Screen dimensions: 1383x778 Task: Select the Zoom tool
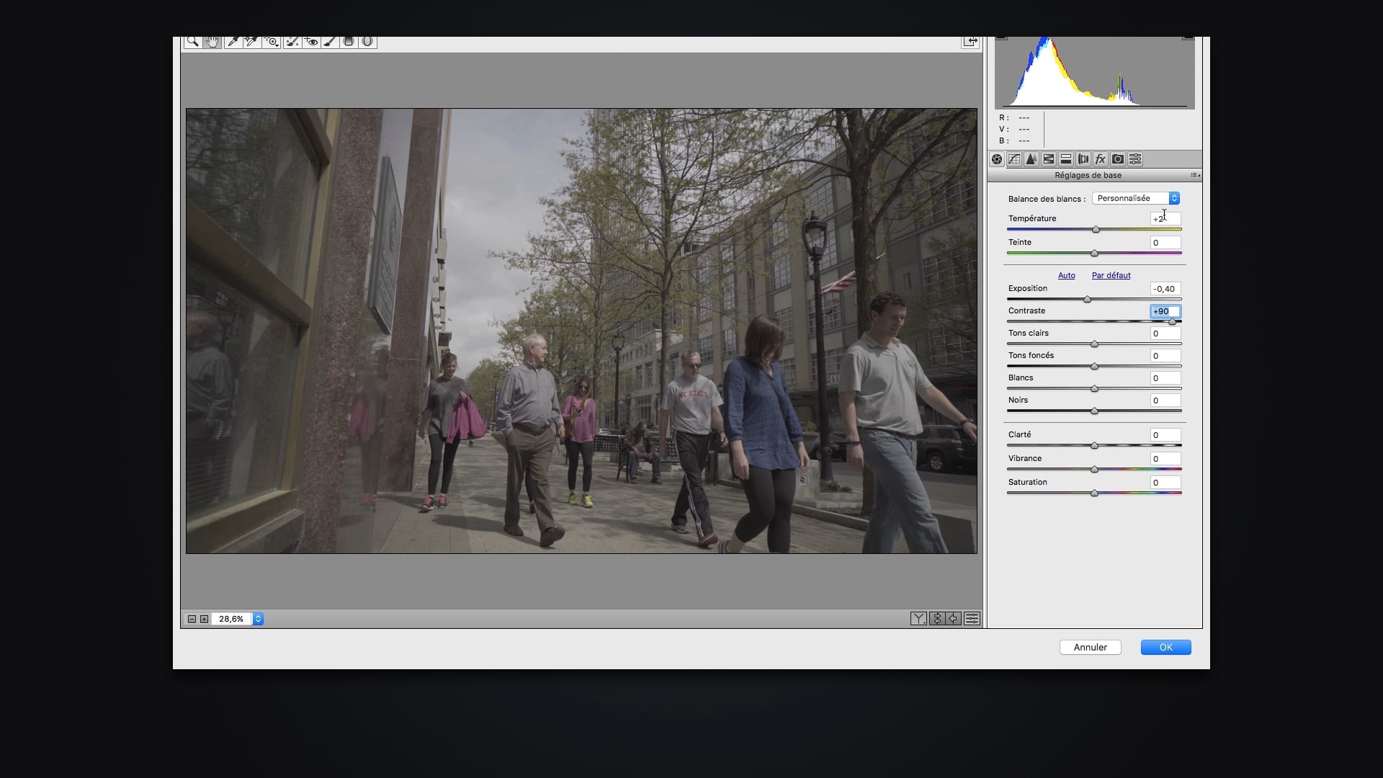click(x=192, y=42)
